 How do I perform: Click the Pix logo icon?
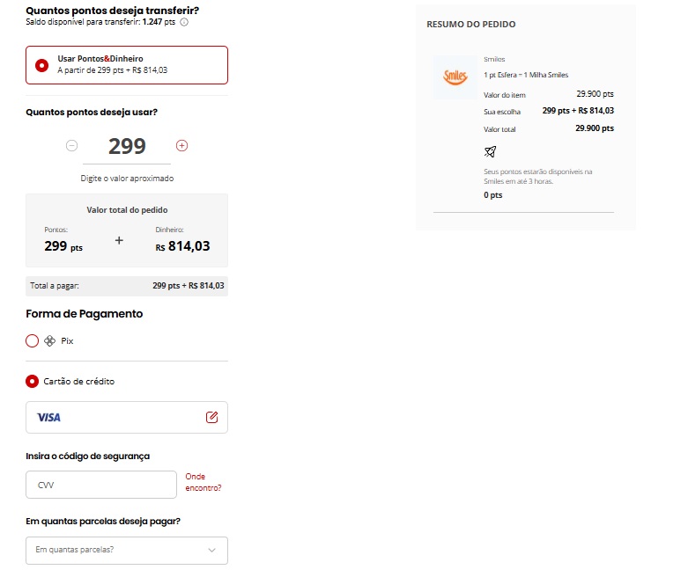click(49, 340)
